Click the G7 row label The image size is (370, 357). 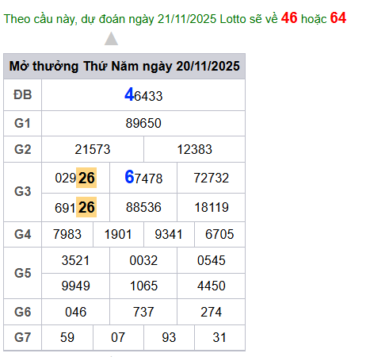point(22,337)
